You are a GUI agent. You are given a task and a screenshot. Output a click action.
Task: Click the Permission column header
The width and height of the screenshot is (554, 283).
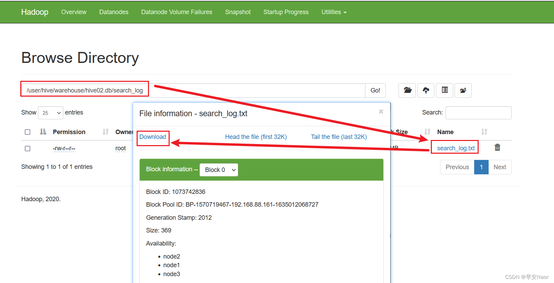69,132
